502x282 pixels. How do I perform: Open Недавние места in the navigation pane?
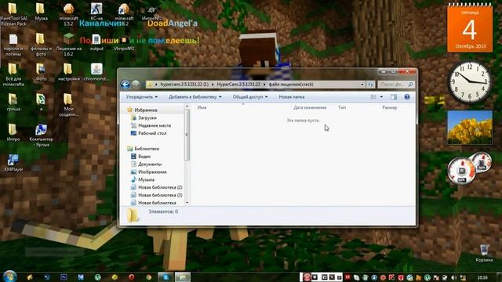pos(155,125)
